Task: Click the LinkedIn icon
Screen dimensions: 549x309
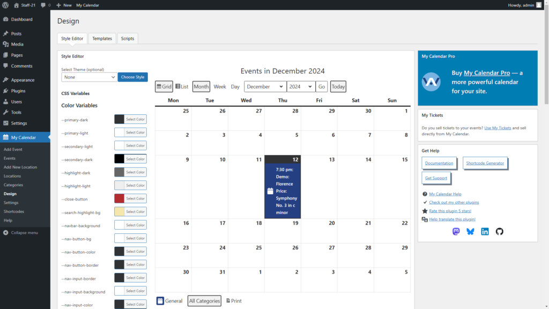Action: click(485, 232)
